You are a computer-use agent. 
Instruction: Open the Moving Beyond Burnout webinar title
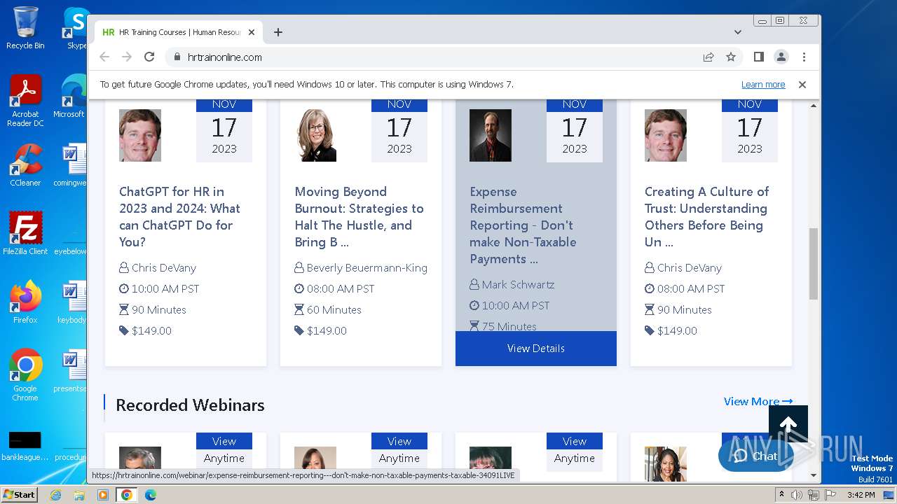click(359, 217)
